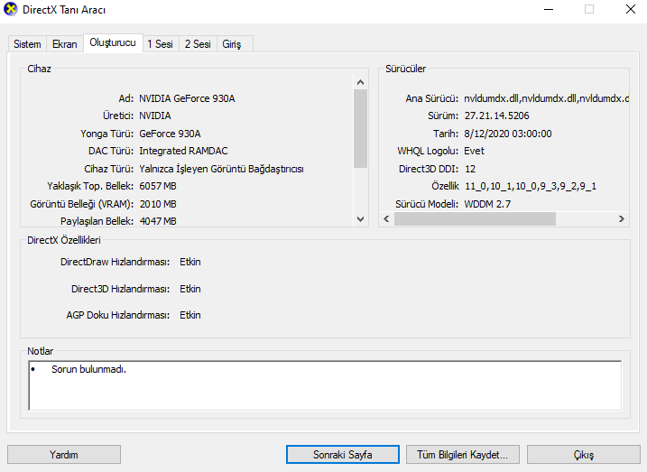Click Cihaz panel vertical scrollbar thumb

(x=360, y=129)
